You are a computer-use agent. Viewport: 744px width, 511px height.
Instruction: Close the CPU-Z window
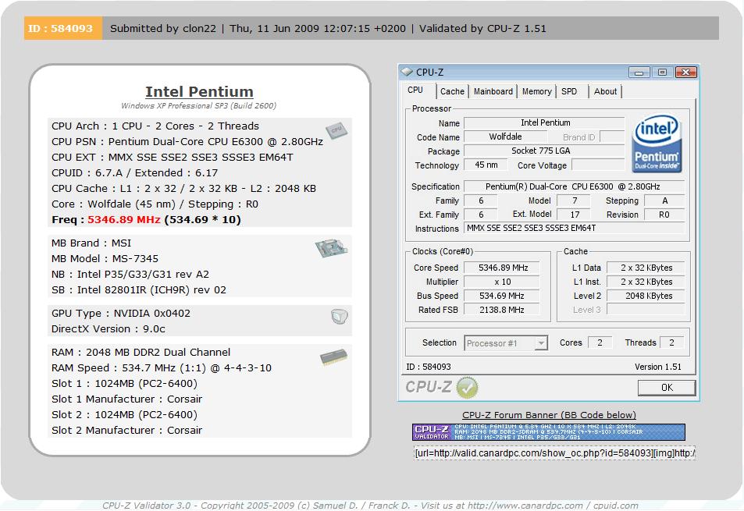(686, 73)
